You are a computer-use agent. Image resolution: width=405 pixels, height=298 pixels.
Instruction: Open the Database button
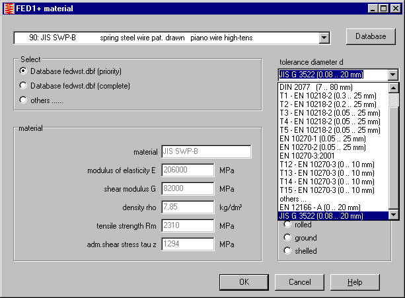pyautogui.click(x=371, y=36)
